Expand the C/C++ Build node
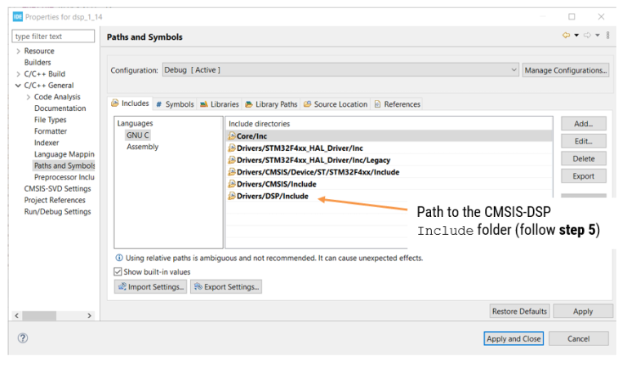Screen dimensions: 627x367 [x=18, y=74]
